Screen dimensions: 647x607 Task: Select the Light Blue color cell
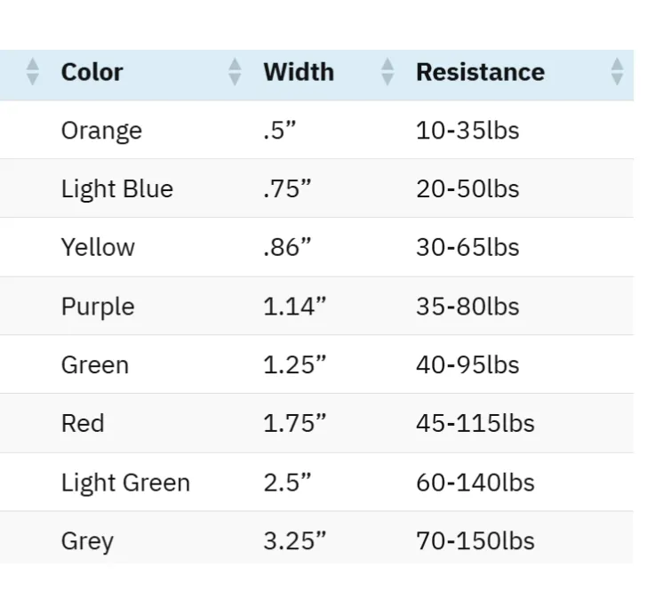[x=117, y=189]
